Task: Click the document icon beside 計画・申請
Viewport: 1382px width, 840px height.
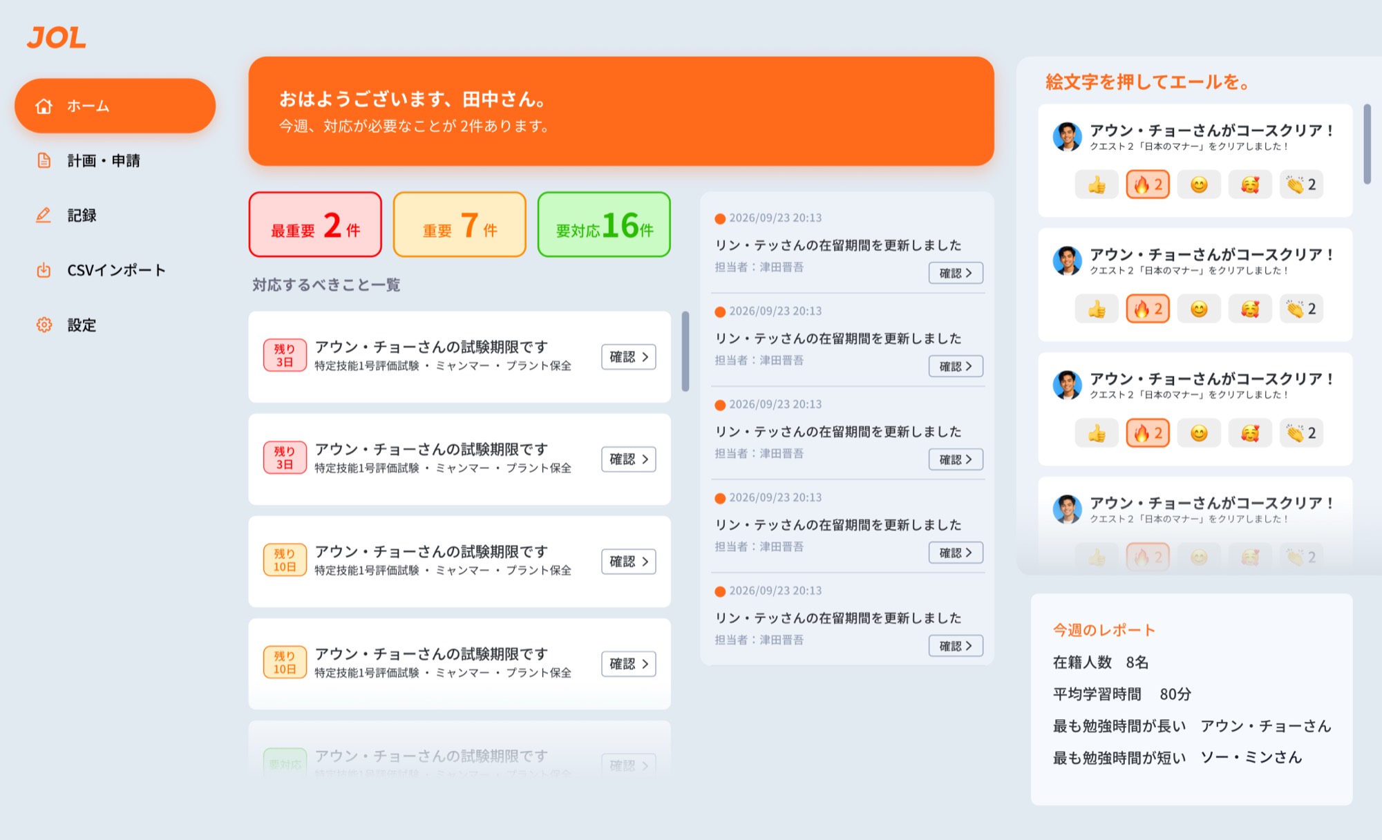Action: (44, 160)
